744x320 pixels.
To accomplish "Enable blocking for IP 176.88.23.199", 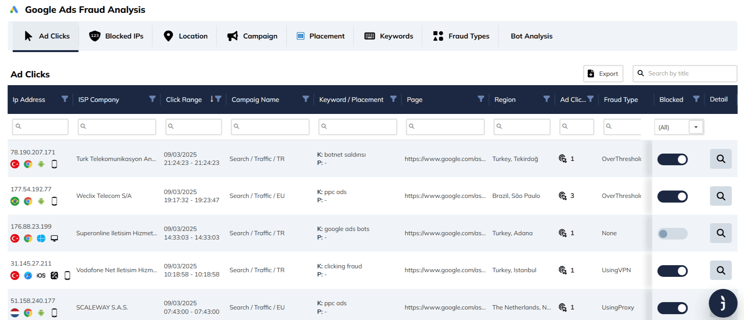I will click(x=672, y=234).
